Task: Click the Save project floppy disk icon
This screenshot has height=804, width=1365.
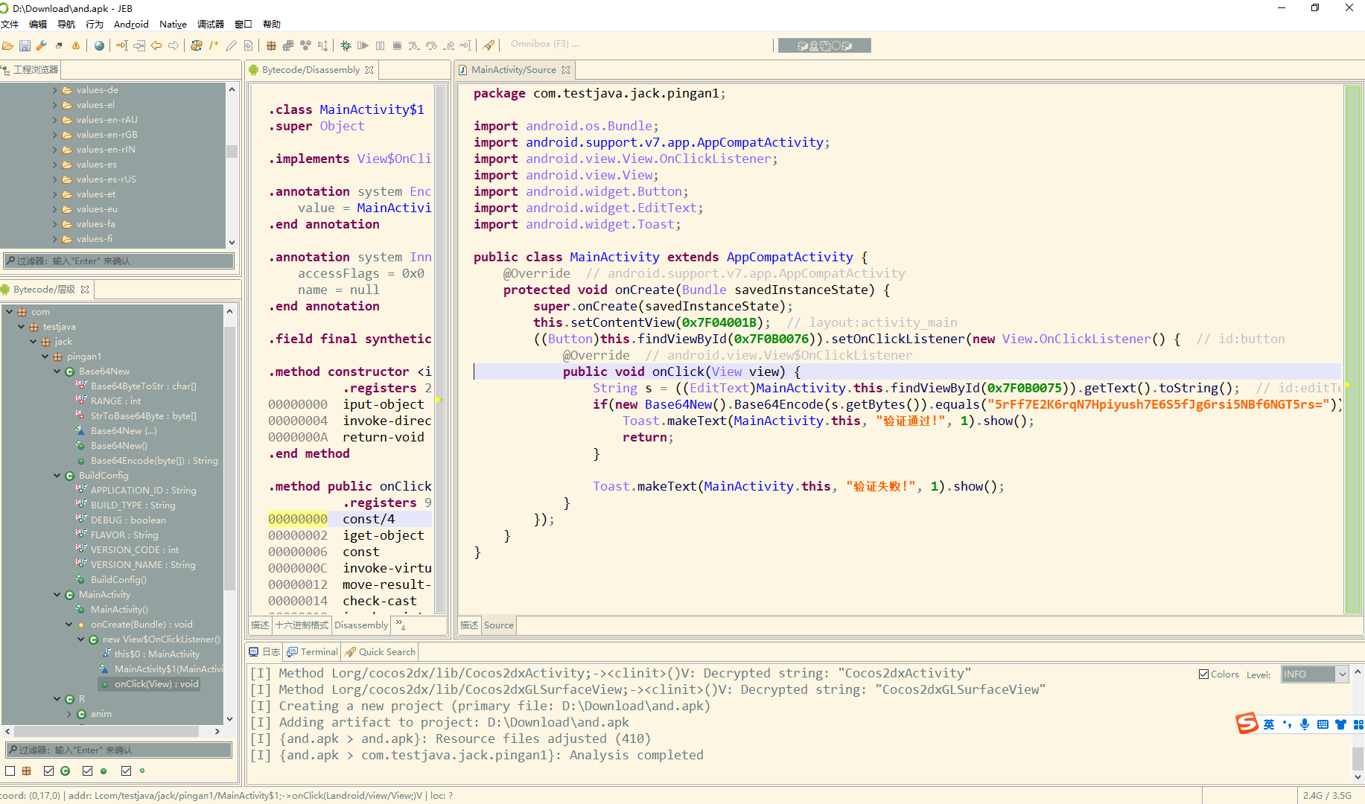Action: (25, 45)
